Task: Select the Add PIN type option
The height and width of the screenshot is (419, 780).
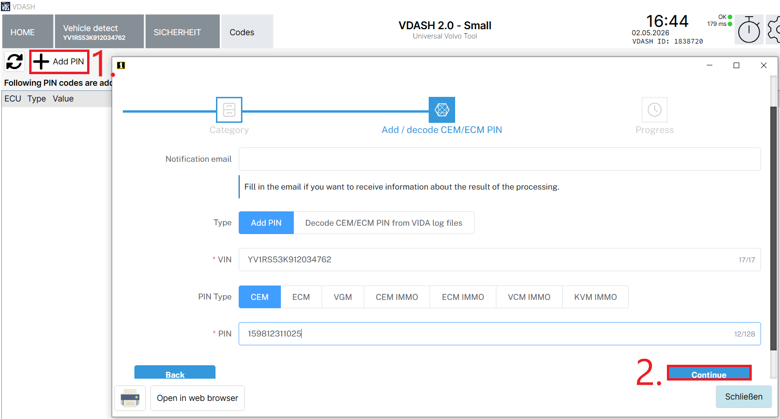Action: tap(266, 223)
